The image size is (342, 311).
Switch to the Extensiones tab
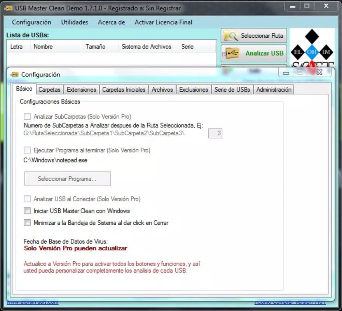(x=81, y=89)
